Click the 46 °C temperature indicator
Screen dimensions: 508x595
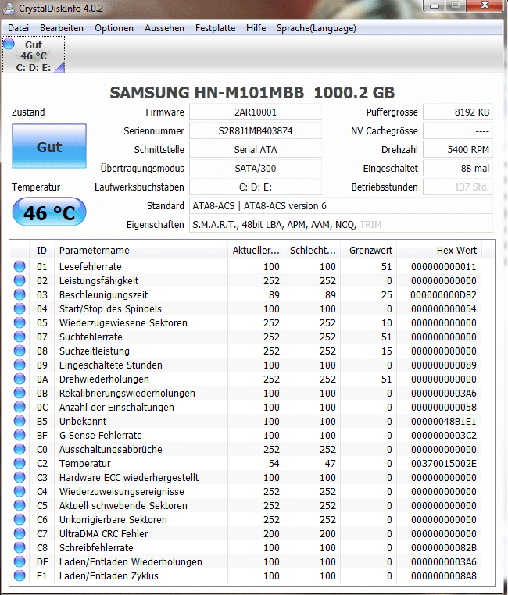(x=49, y=212)
